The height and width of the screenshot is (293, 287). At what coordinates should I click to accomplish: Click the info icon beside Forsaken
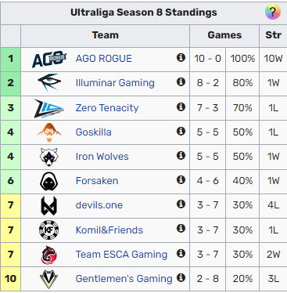pyautogui.click(x=181, y=179)
